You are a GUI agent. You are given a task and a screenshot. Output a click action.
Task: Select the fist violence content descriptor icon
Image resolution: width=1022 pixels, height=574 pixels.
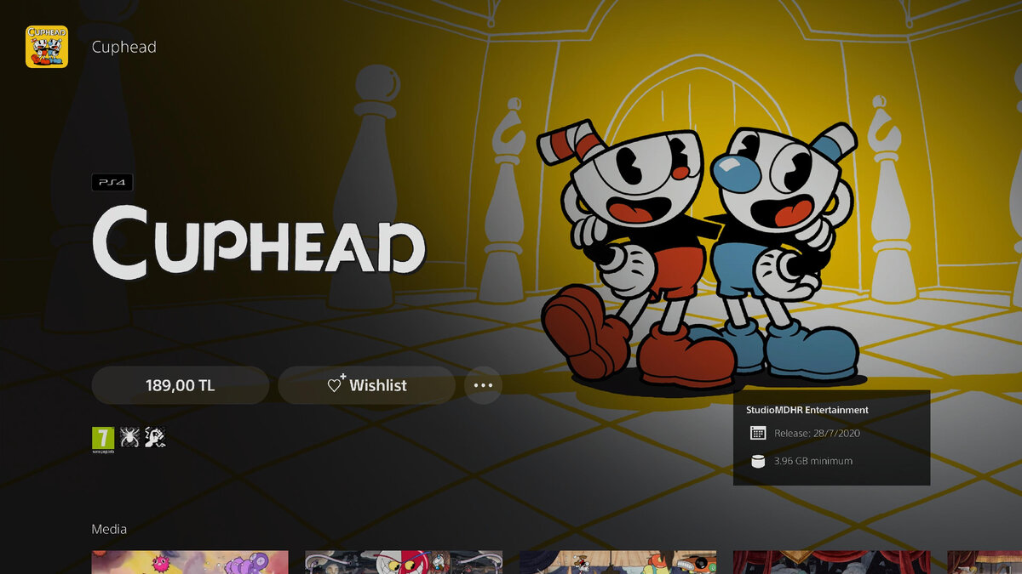(154, 437)
